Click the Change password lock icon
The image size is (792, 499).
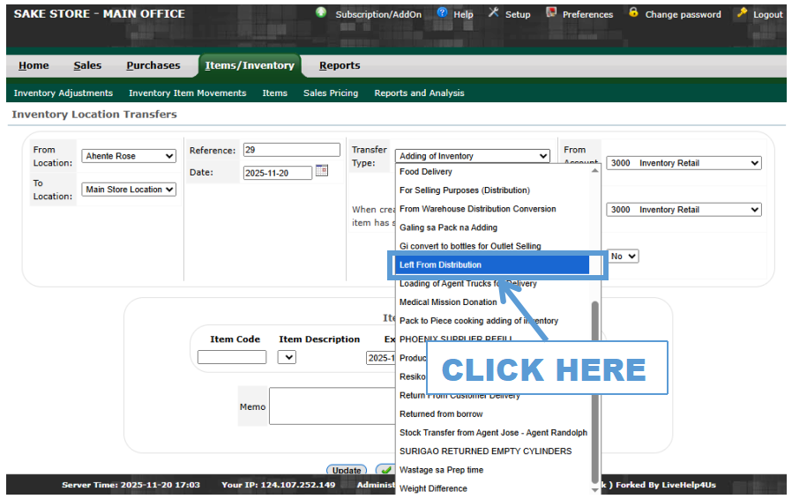click(x=633, y=13)
